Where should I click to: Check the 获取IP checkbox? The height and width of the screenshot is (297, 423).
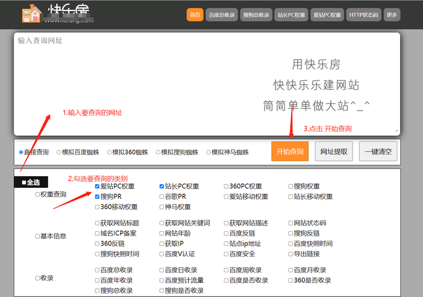coord(162,244)
